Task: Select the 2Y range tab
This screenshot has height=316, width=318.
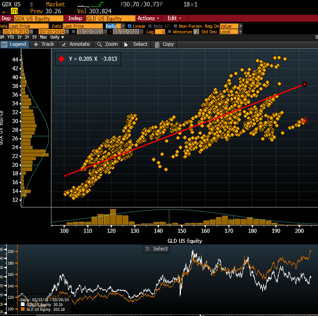Action: click(x=27, y=37)
